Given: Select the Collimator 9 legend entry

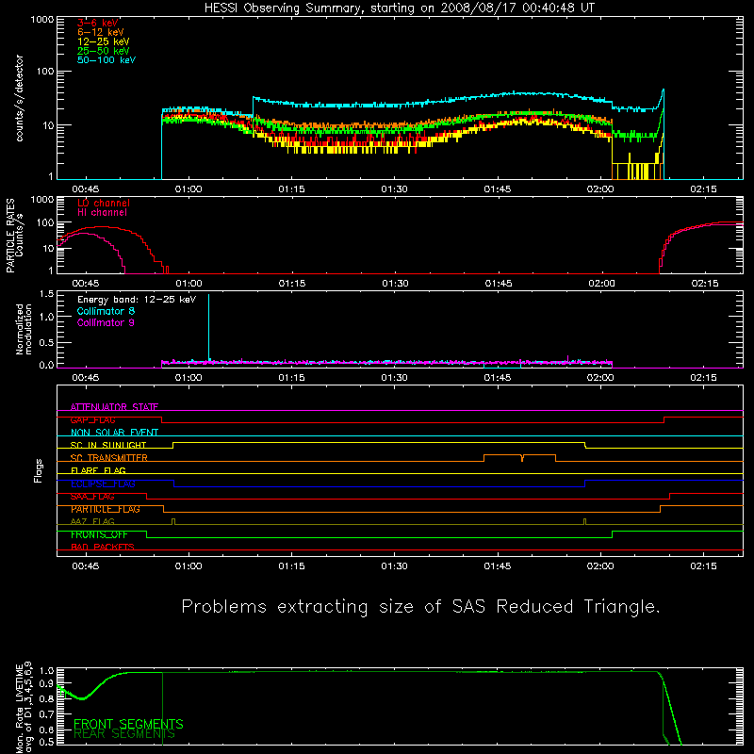Looking at the screenshot, I should [x=106, y=322].
